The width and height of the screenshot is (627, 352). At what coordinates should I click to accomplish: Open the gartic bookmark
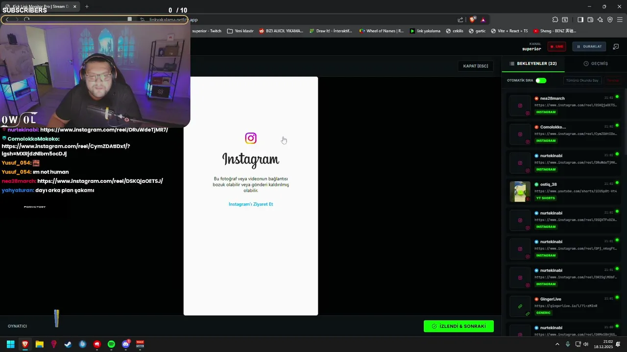coord(477,31)
